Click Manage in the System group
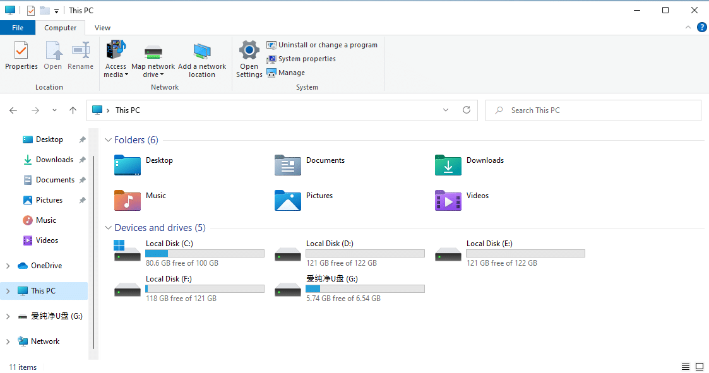The width and height of the screenshot is (709, 373). pos(286,73)
